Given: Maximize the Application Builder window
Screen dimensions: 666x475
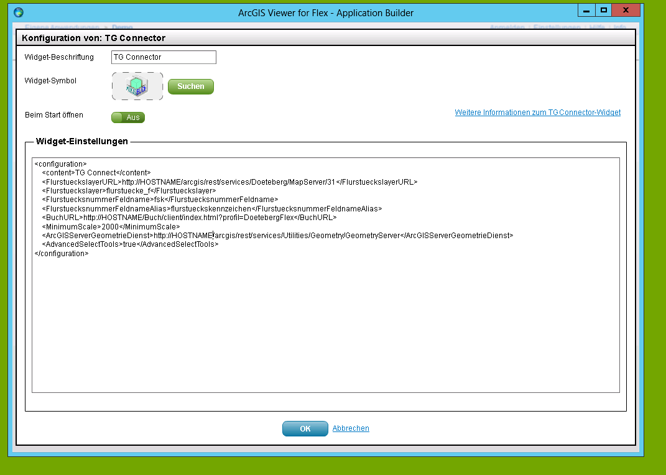Looking at the screenshot, I should pyautogui.click(x=604, y=10).
